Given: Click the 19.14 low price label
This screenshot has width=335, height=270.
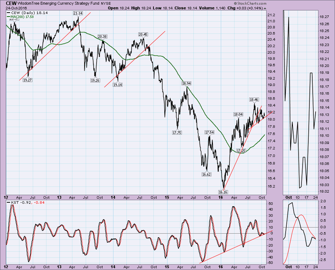Looking at the screenshot, I should (x=117, y=85).
